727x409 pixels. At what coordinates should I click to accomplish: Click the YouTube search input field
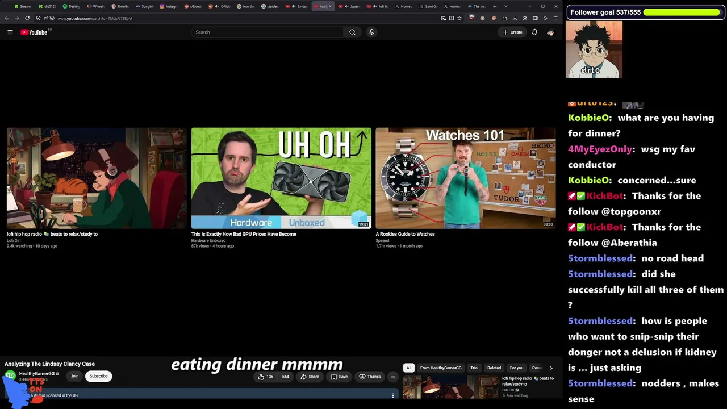pyautogui.click(x=268, y=32)
